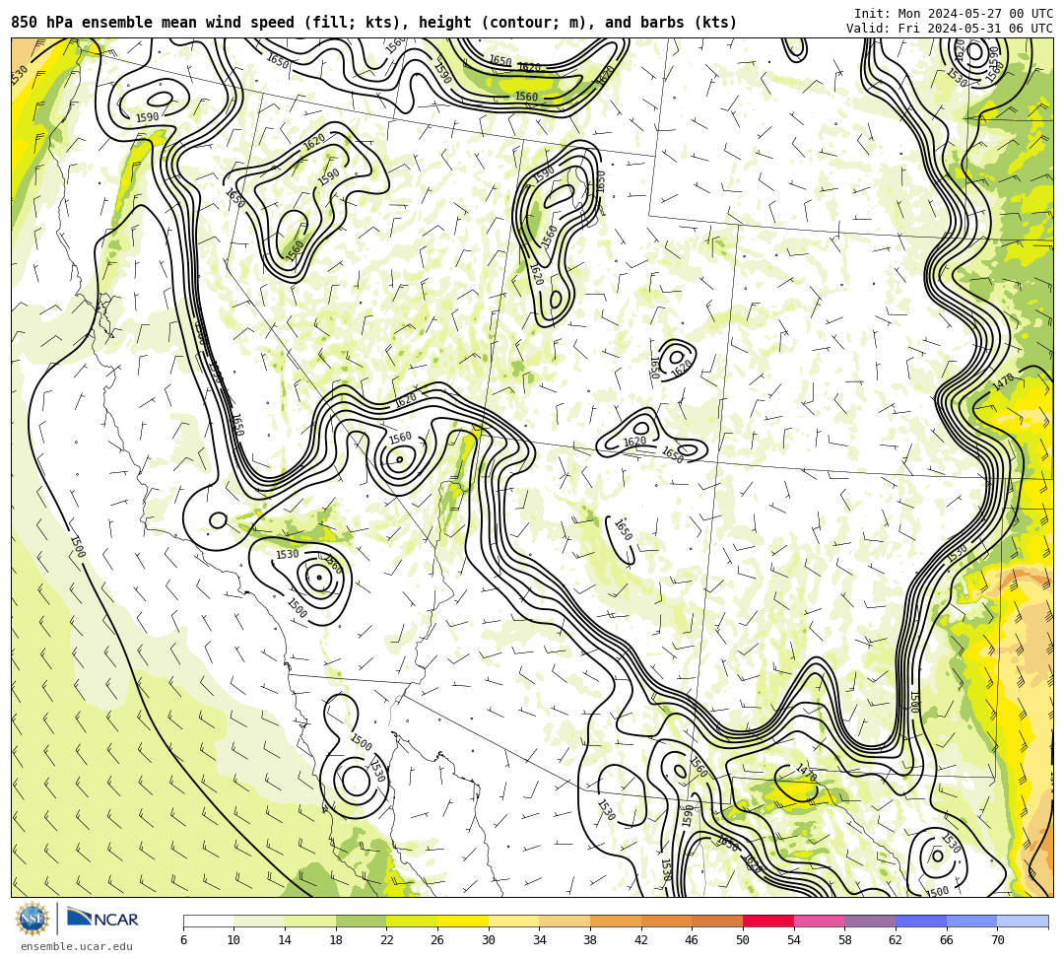
Task: Select the pale 10–14 kts legend swatch
Action: click(259, 921)
